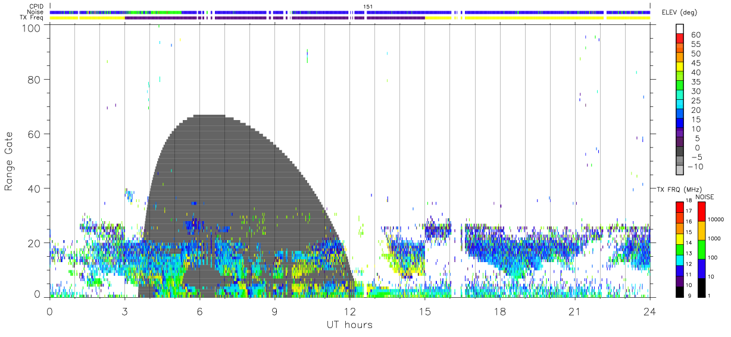Click the CPID value '151'

click(368, 6)
